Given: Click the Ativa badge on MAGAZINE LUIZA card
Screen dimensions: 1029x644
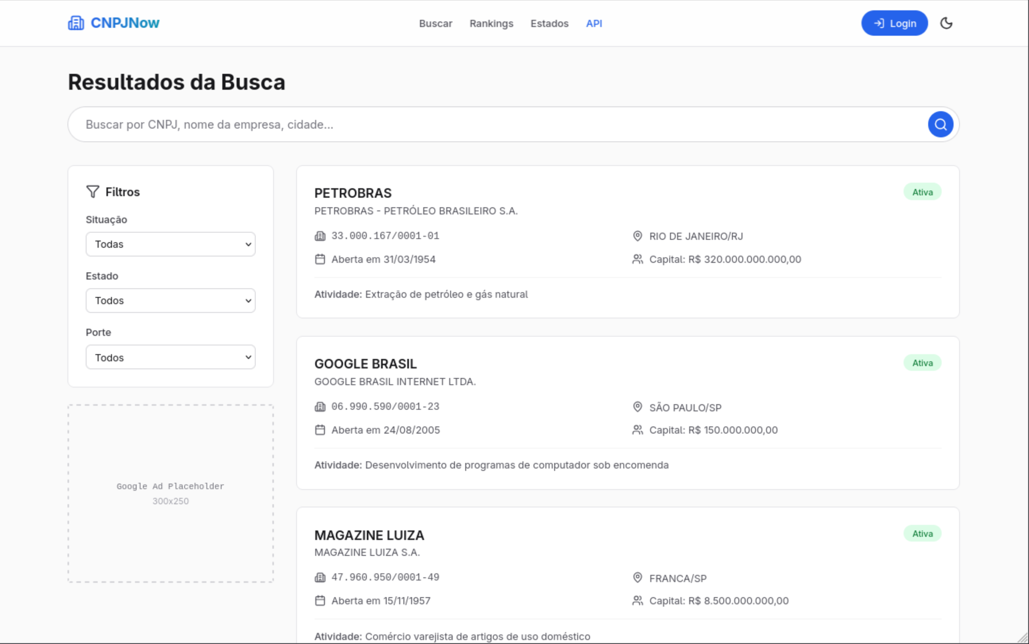Looking at the screenshot, I should click(x=922, y=534).
